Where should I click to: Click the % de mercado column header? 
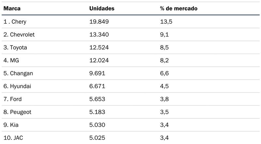tap(177, 8)
